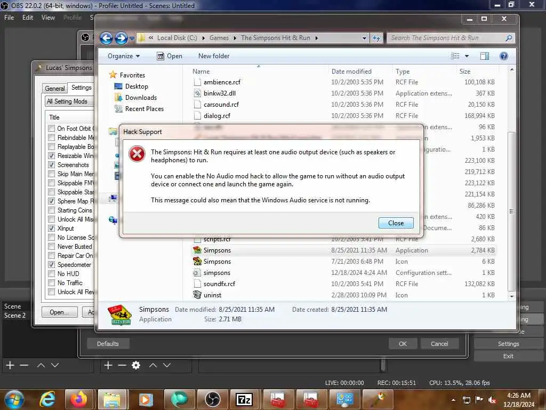Select the carsound.rcf file

coord(221,104)
